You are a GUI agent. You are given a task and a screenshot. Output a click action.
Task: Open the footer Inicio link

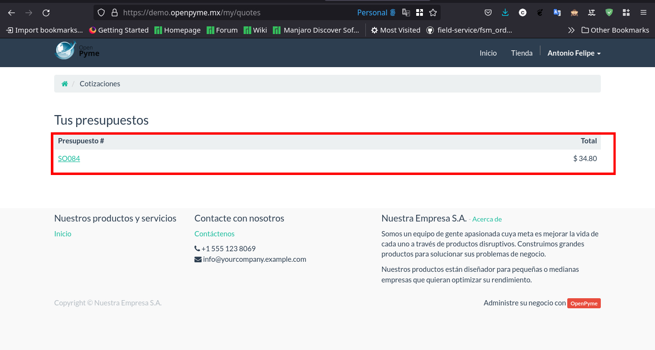(63, 234)
